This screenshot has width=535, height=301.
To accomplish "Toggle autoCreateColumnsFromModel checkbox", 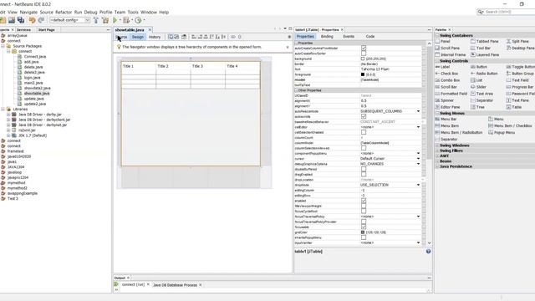I will tap(364, 48).
